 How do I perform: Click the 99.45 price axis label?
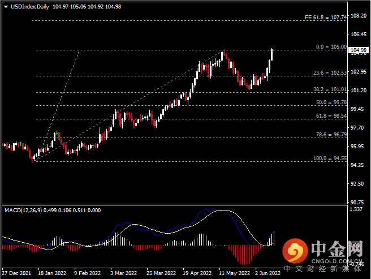357,109
